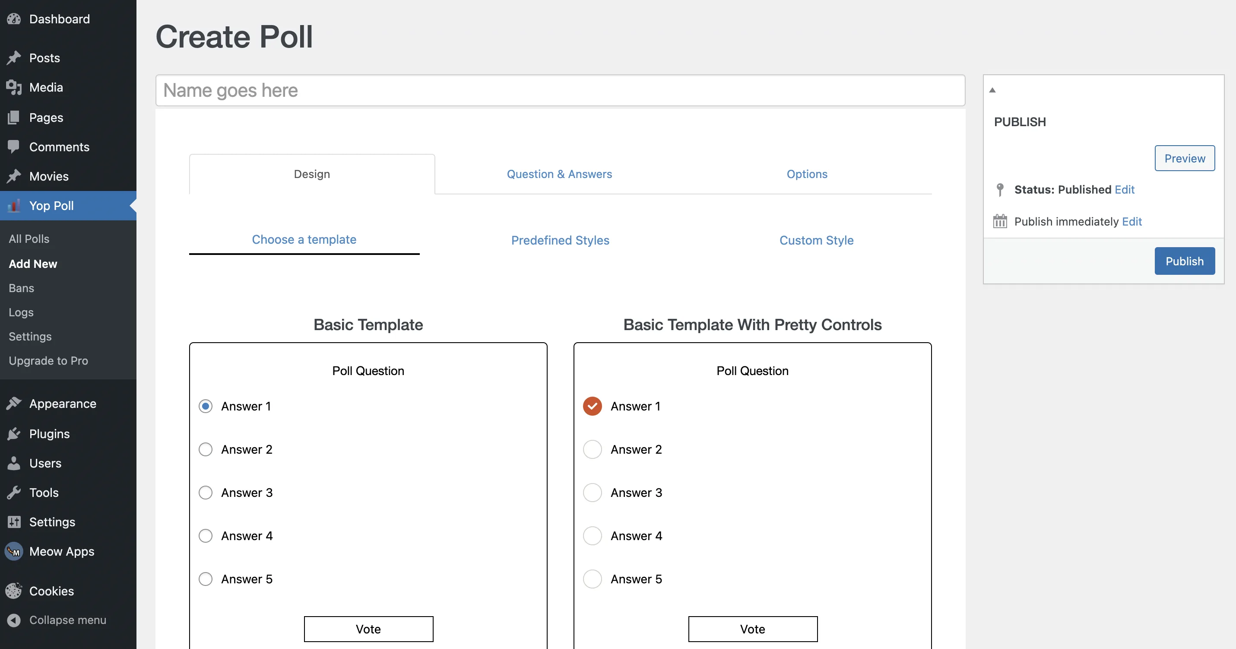This screenshot has height=649, width=1236.
Task: Click the Meow Apps cat icon
Action: pyautogui.click(x=14, y=551)
